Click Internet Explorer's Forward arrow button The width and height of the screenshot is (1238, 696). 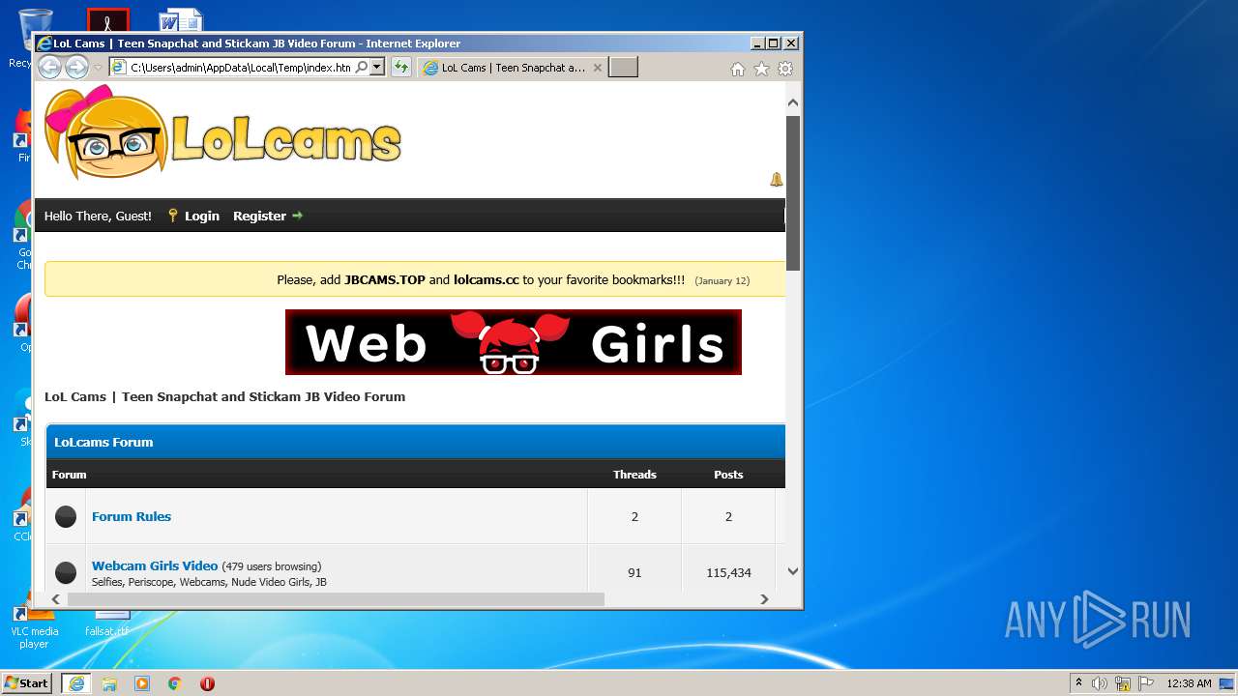(76, 68)
